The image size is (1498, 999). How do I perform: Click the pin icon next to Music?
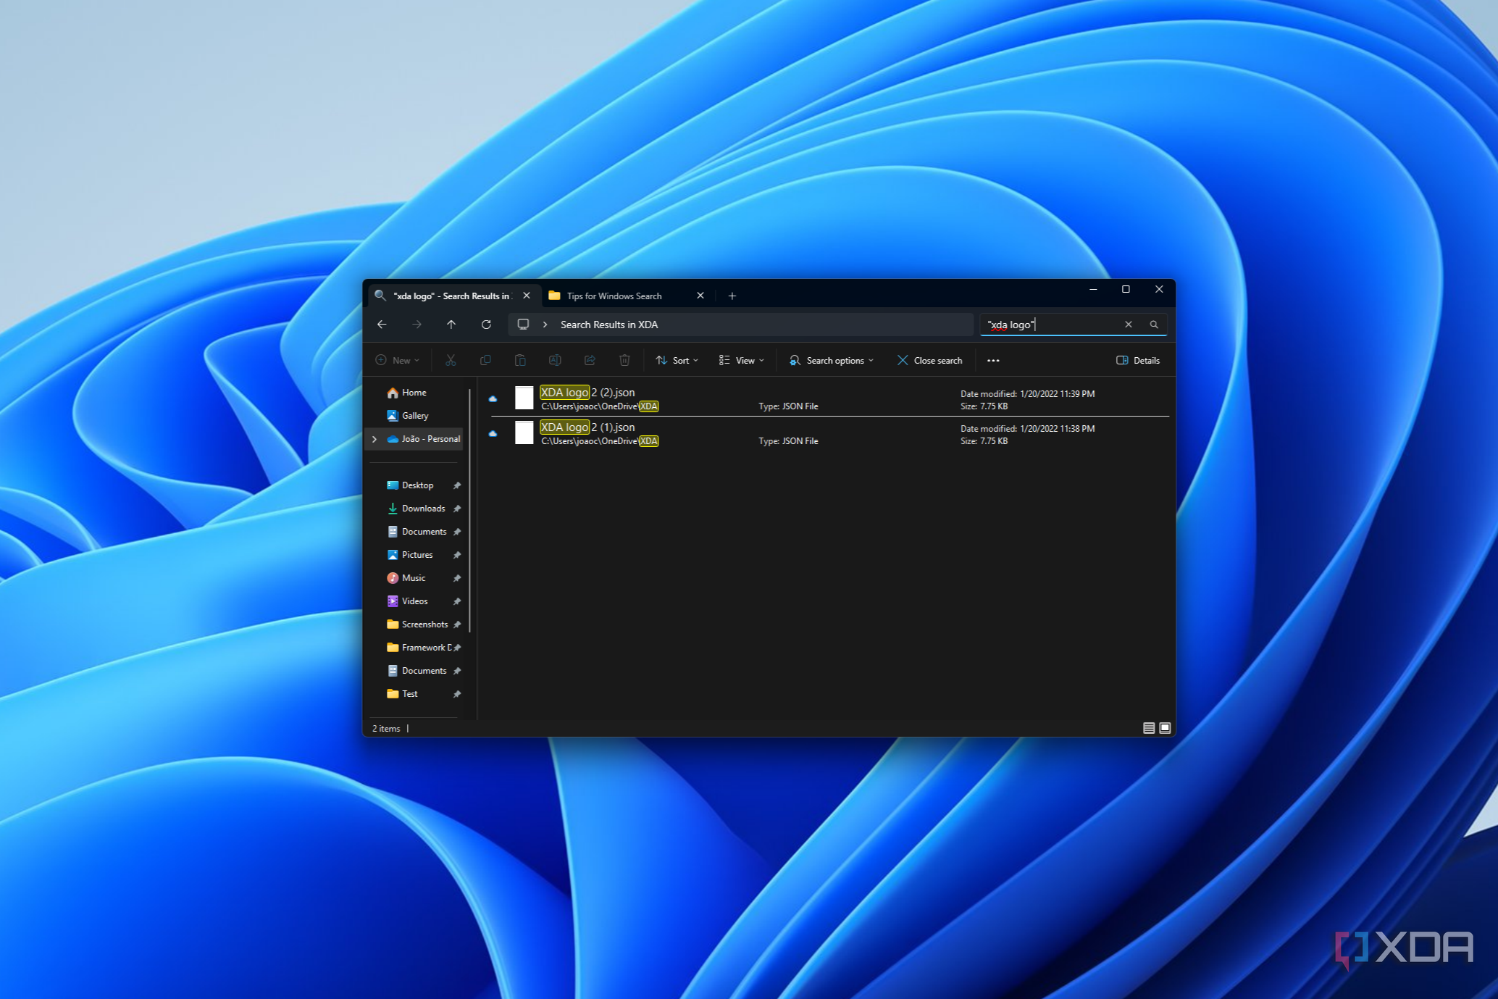[457, 578]
